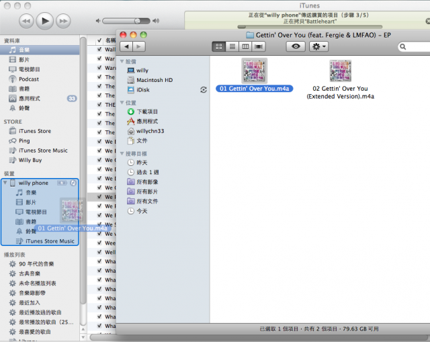Collapse the 位置 places section in Finder
This screenshot has width=430, height=342.
click(122, 103)
